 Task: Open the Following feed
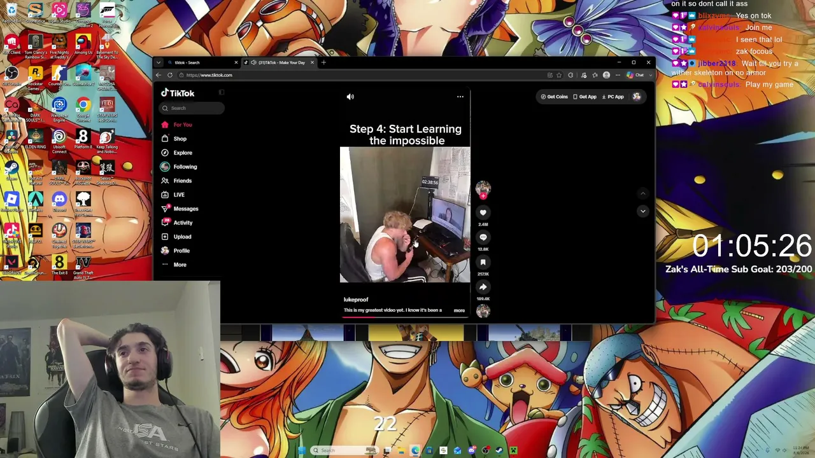180,167
